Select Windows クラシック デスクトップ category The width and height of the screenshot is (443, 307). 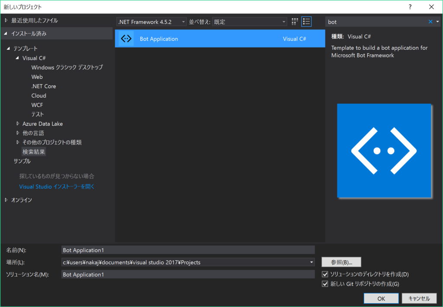tap(67, 67)
